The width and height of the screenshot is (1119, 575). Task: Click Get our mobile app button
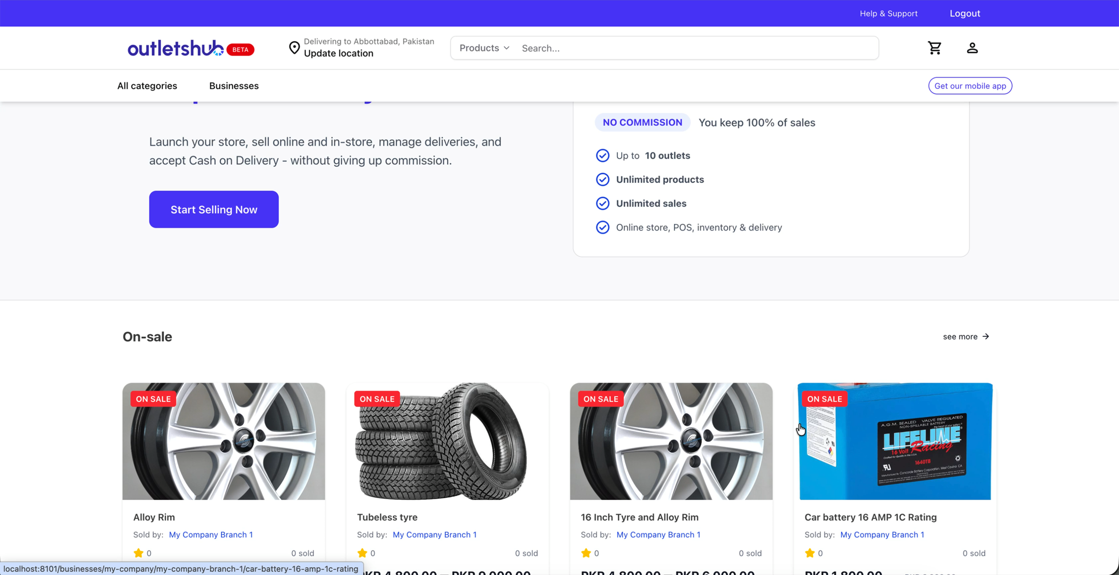point(970,86)
